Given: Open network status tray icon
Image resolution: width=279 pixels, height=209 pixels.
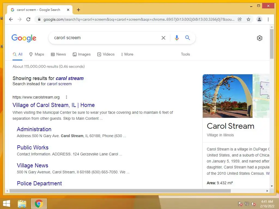Looking at the screenshot, I should [247, 204].
